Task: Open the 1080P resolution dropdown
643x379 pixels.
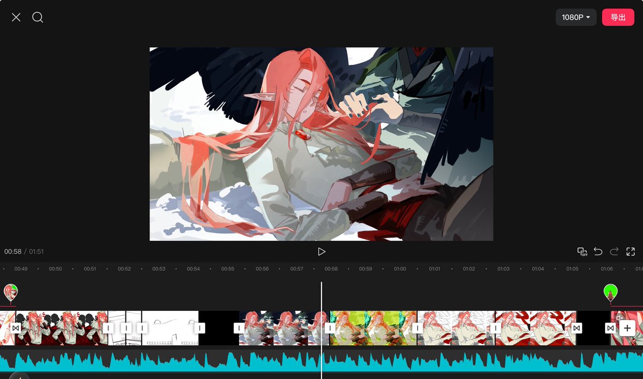Action: [x=576, y=17]
